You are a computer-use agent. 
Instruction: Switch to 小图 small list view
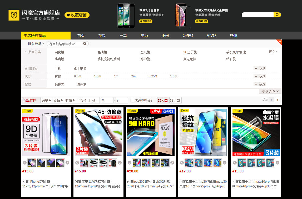click(175, 100)
